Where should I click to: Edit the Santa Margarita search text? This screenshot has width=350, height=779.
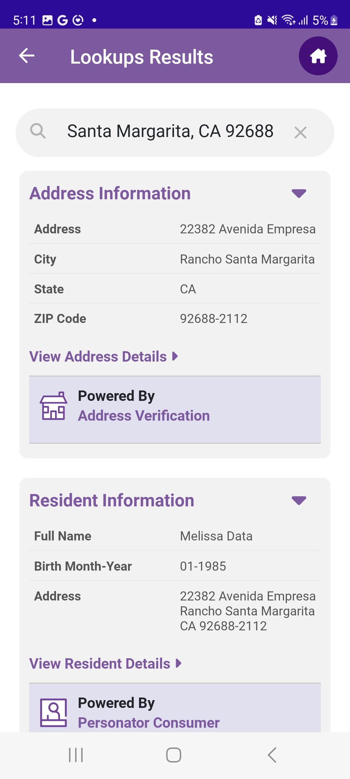pyautogui.click(x=170, y=131)
